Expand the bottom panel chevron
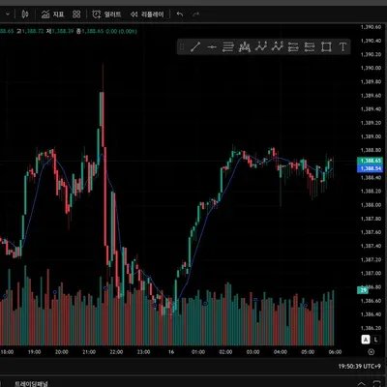The image size is (387, 387). (x=362, y=384)
